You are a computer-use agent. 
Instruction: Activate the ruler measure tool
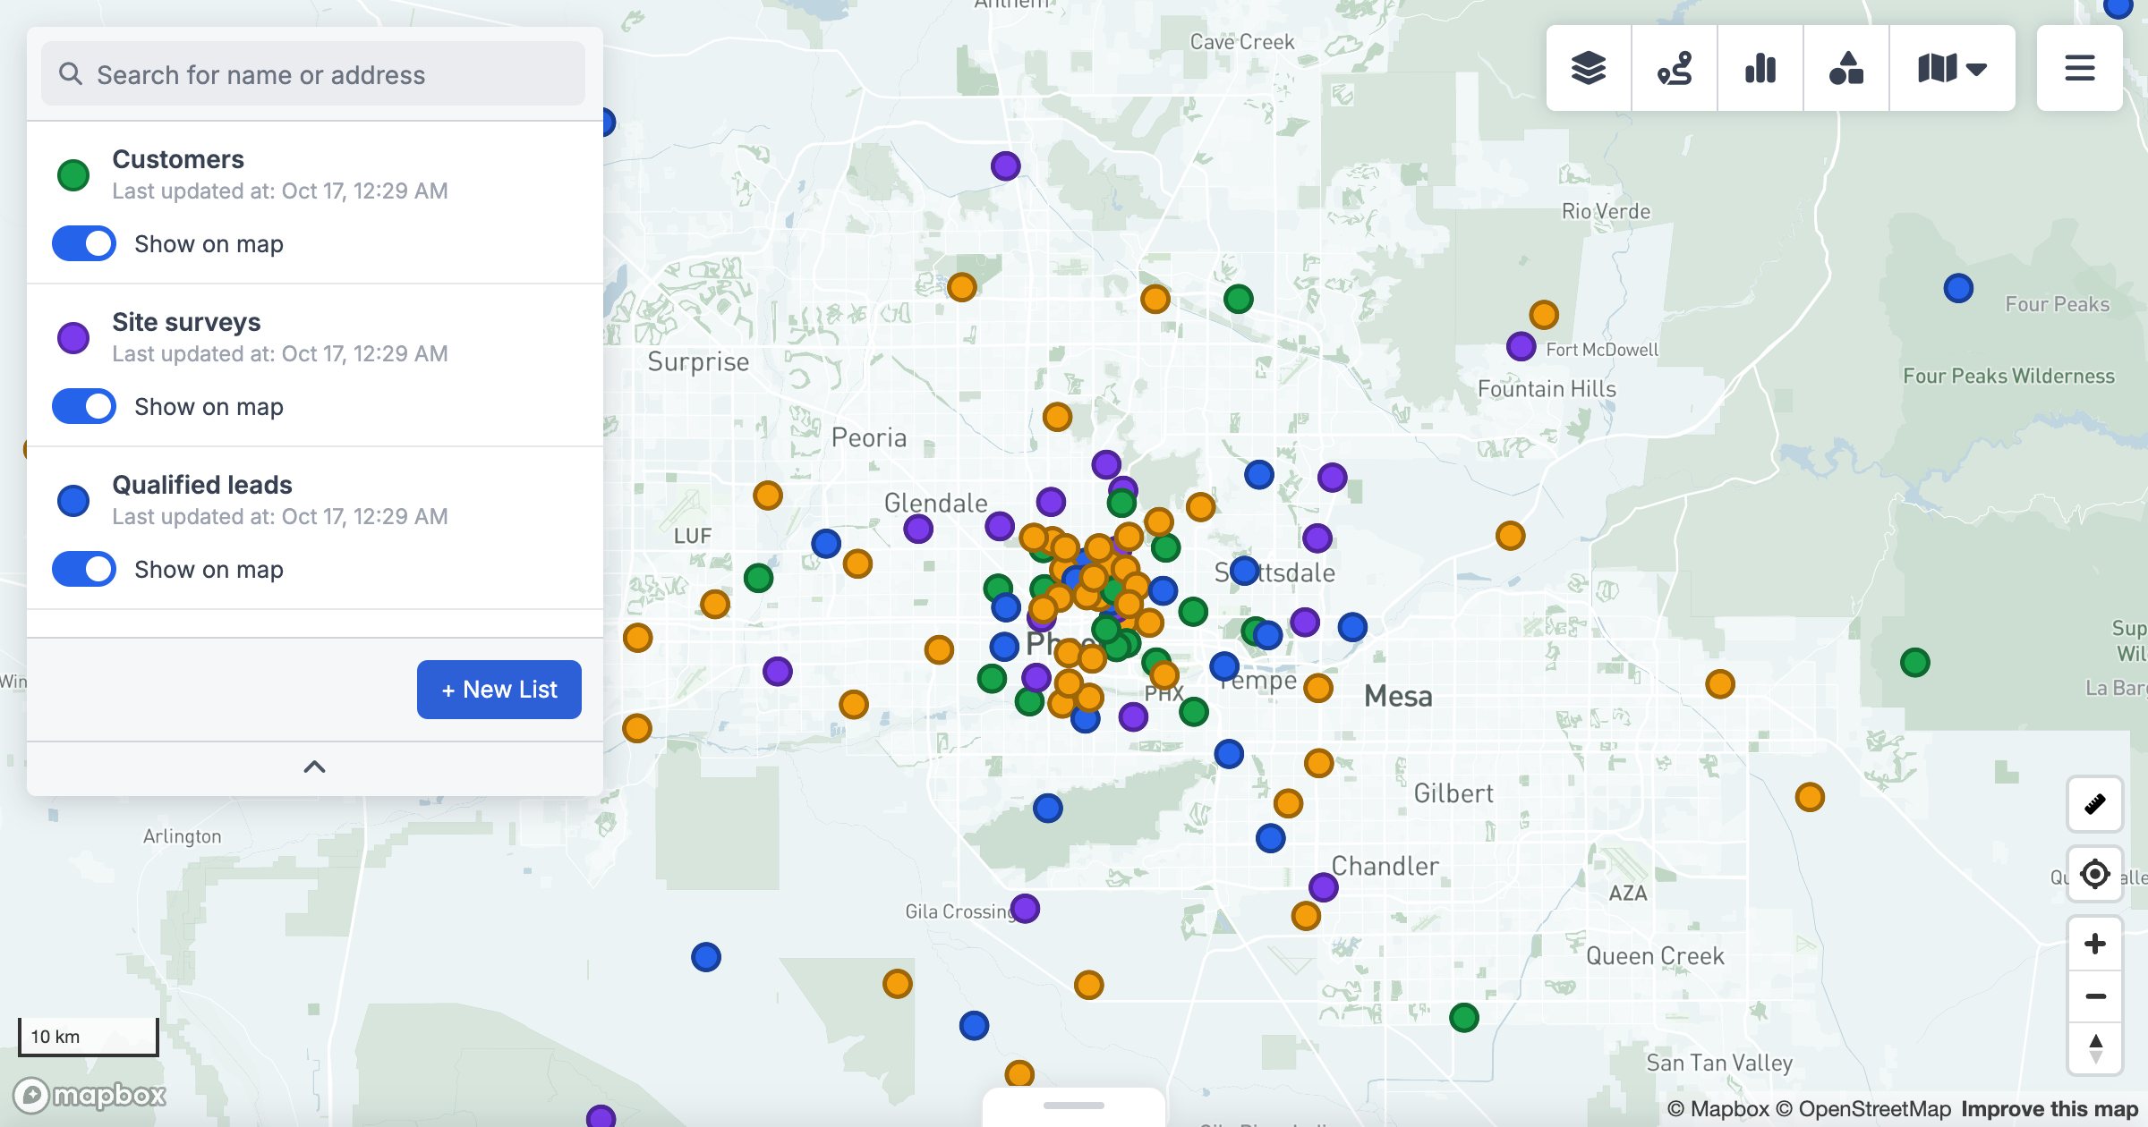pyautogui.click(x=2095, y=804)
